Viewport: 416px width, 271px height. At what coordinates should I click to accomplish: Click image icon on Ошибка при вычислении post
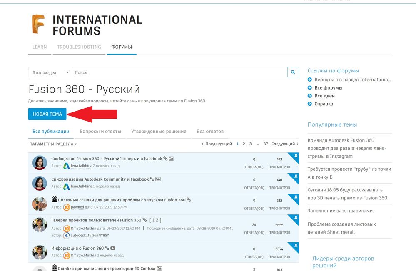[x=159, y=269]
